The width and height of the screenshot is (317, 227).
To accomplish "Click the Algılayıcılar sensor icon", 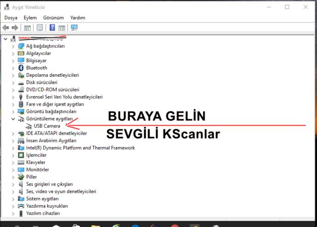I will pyautogui.click(x=21, y=53).
